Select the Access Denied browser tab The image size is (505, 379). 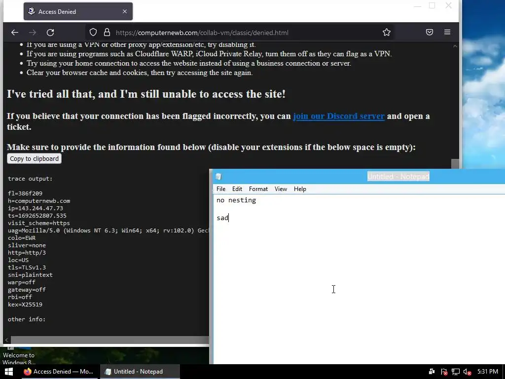(78, 12)
